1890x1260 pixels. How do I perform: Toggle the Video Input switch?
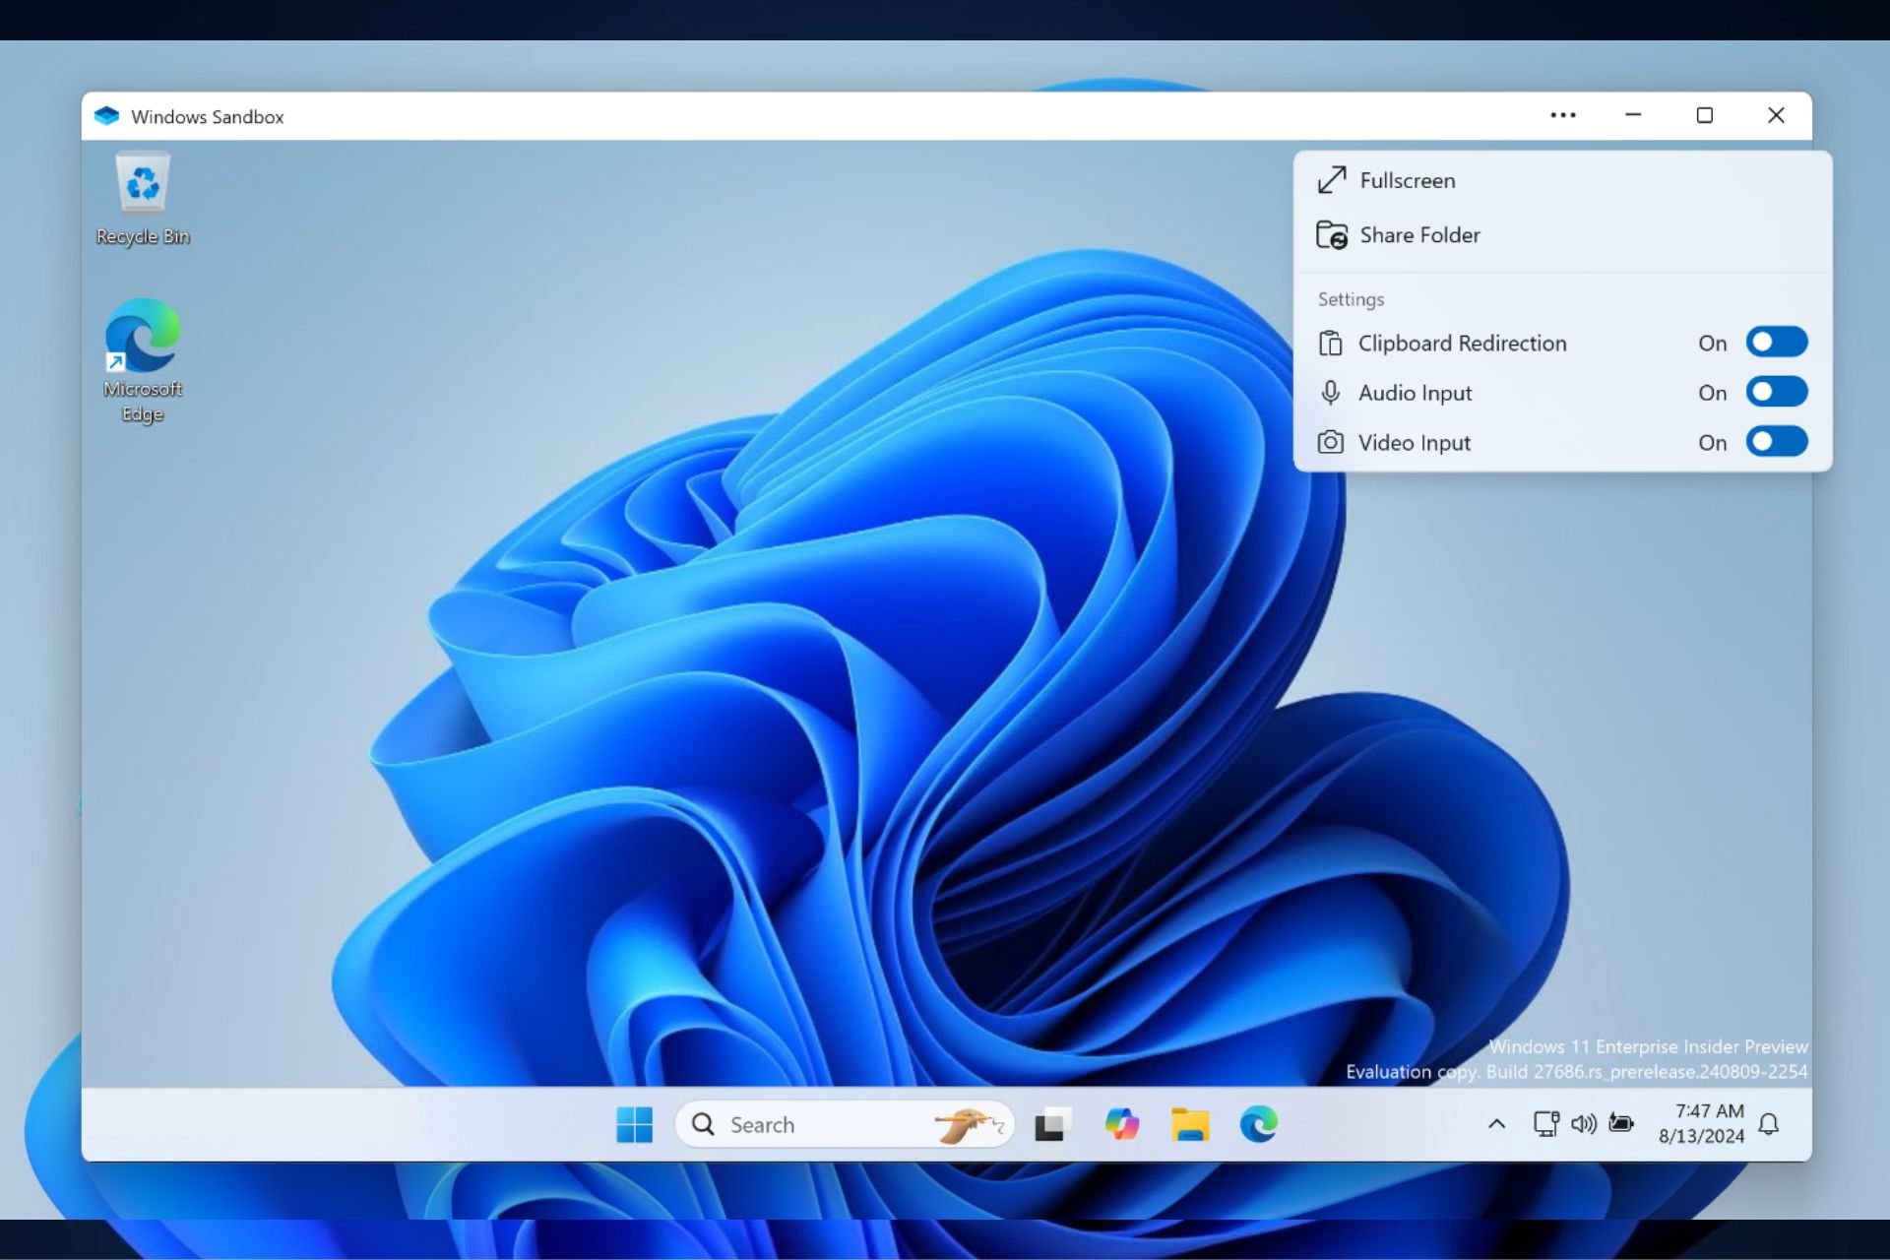[1777, 442]
